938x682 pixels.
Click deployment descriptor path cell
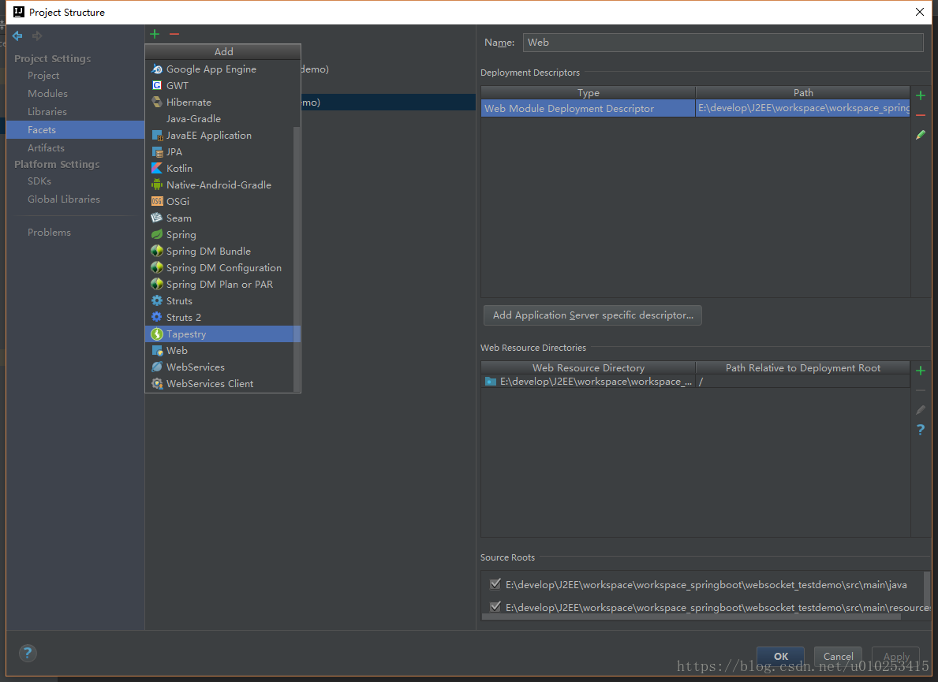803,108
